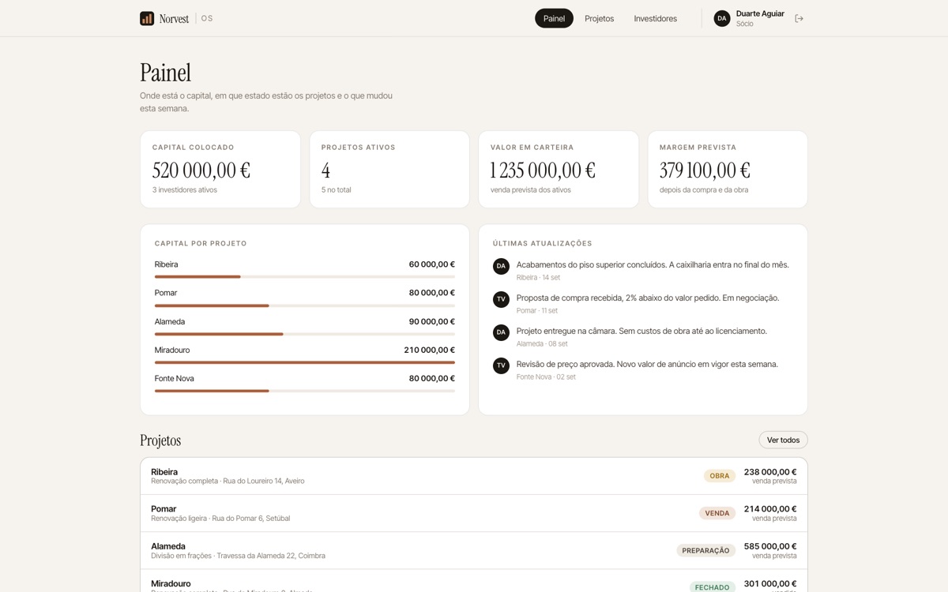Click the Miradouro capital progress bar

click(x=305, y=362)
